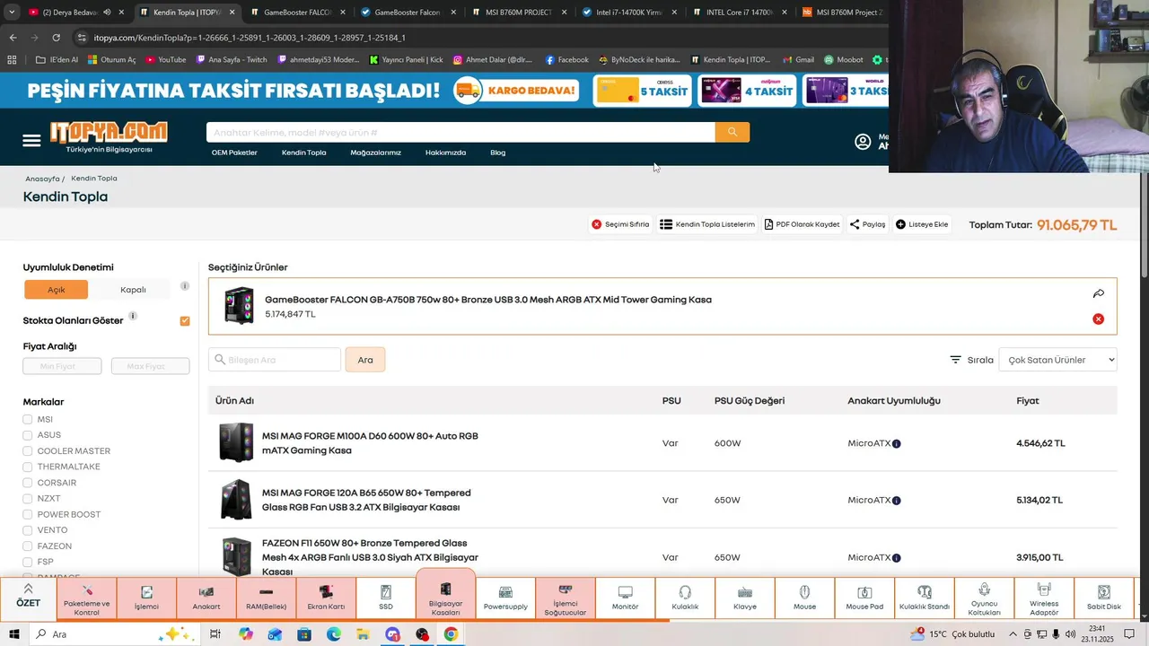The image size is (1149, 646).
Task: Check the MSI brand filter
Action: [x=28, y=420]
